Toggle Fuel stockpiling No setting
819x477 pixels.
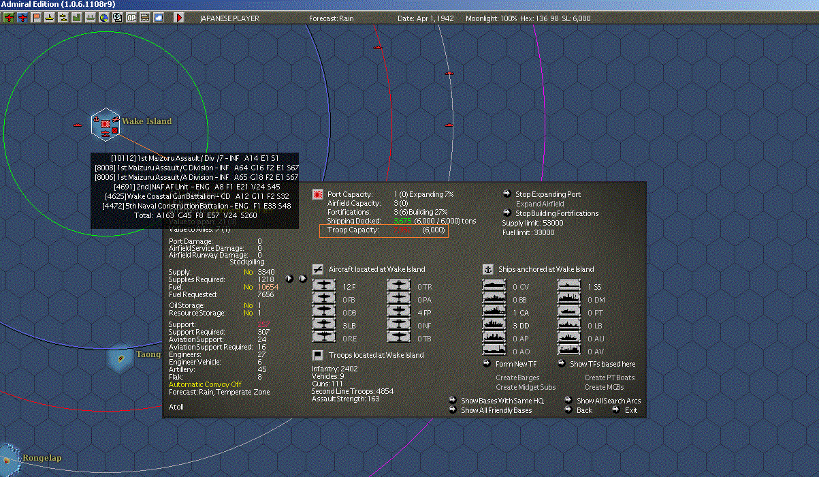point(248,287)
